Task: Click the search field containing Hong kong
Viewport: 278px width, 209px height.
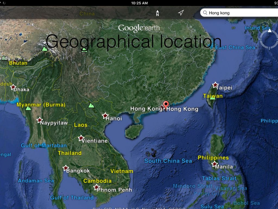Action: pos(242,13)
